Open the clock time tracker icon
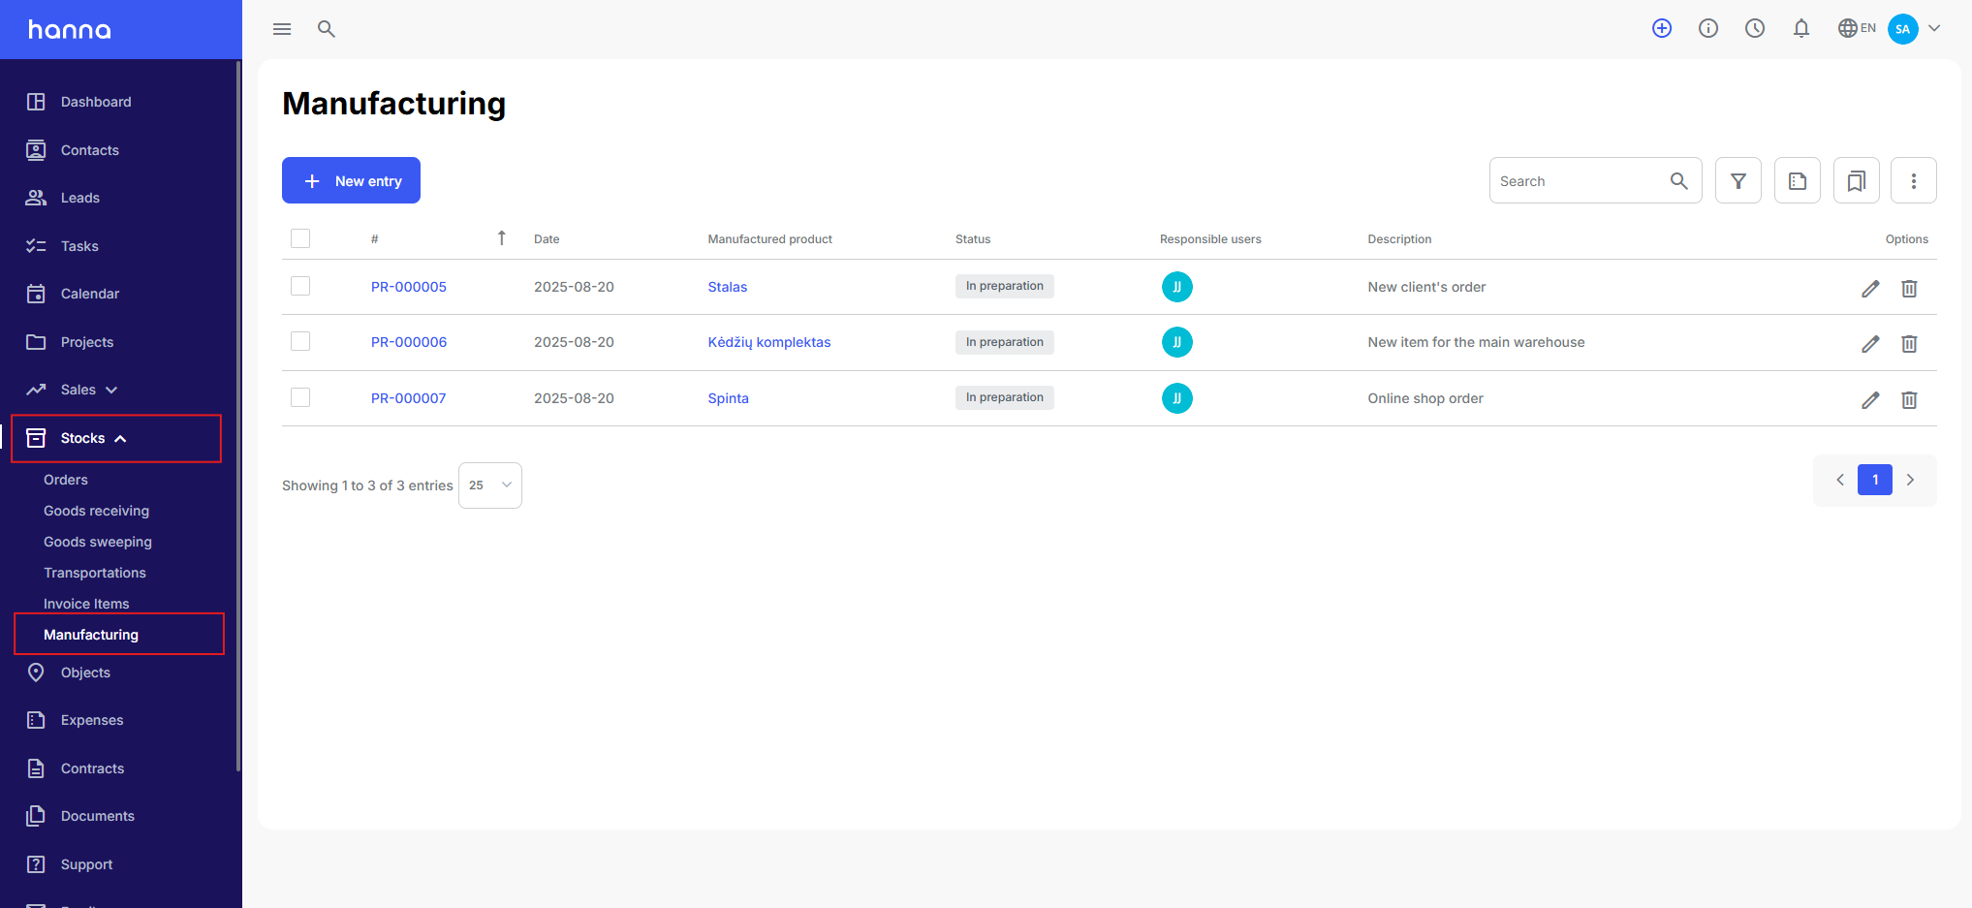 [x=1755, y=28]
